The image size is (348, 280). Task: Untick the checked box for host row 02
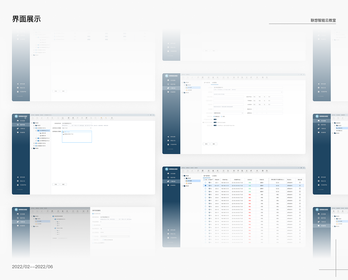point(206,186)
